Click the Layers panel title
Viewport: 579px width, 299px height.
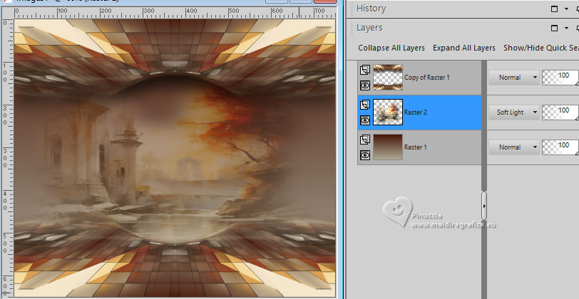tap(369, 28)
